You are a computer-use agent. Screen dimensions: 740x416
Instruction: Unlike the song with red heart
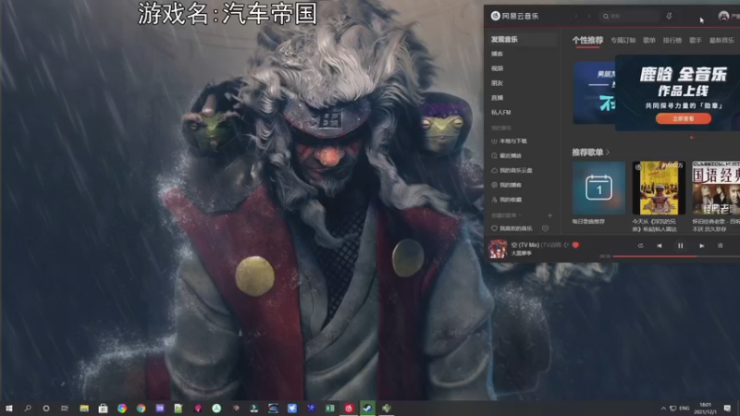click(575, 245)
